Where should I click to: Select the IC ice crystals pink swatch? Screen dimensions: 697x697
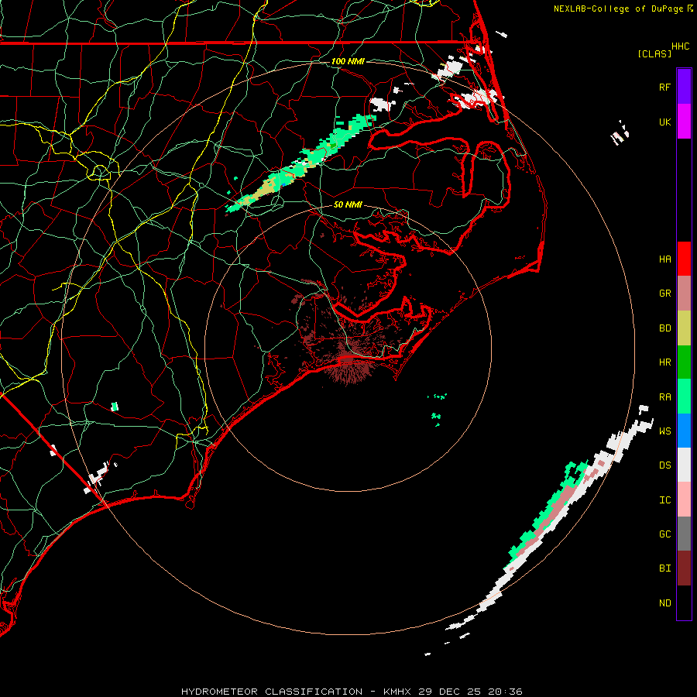click(x=684, y=500)
